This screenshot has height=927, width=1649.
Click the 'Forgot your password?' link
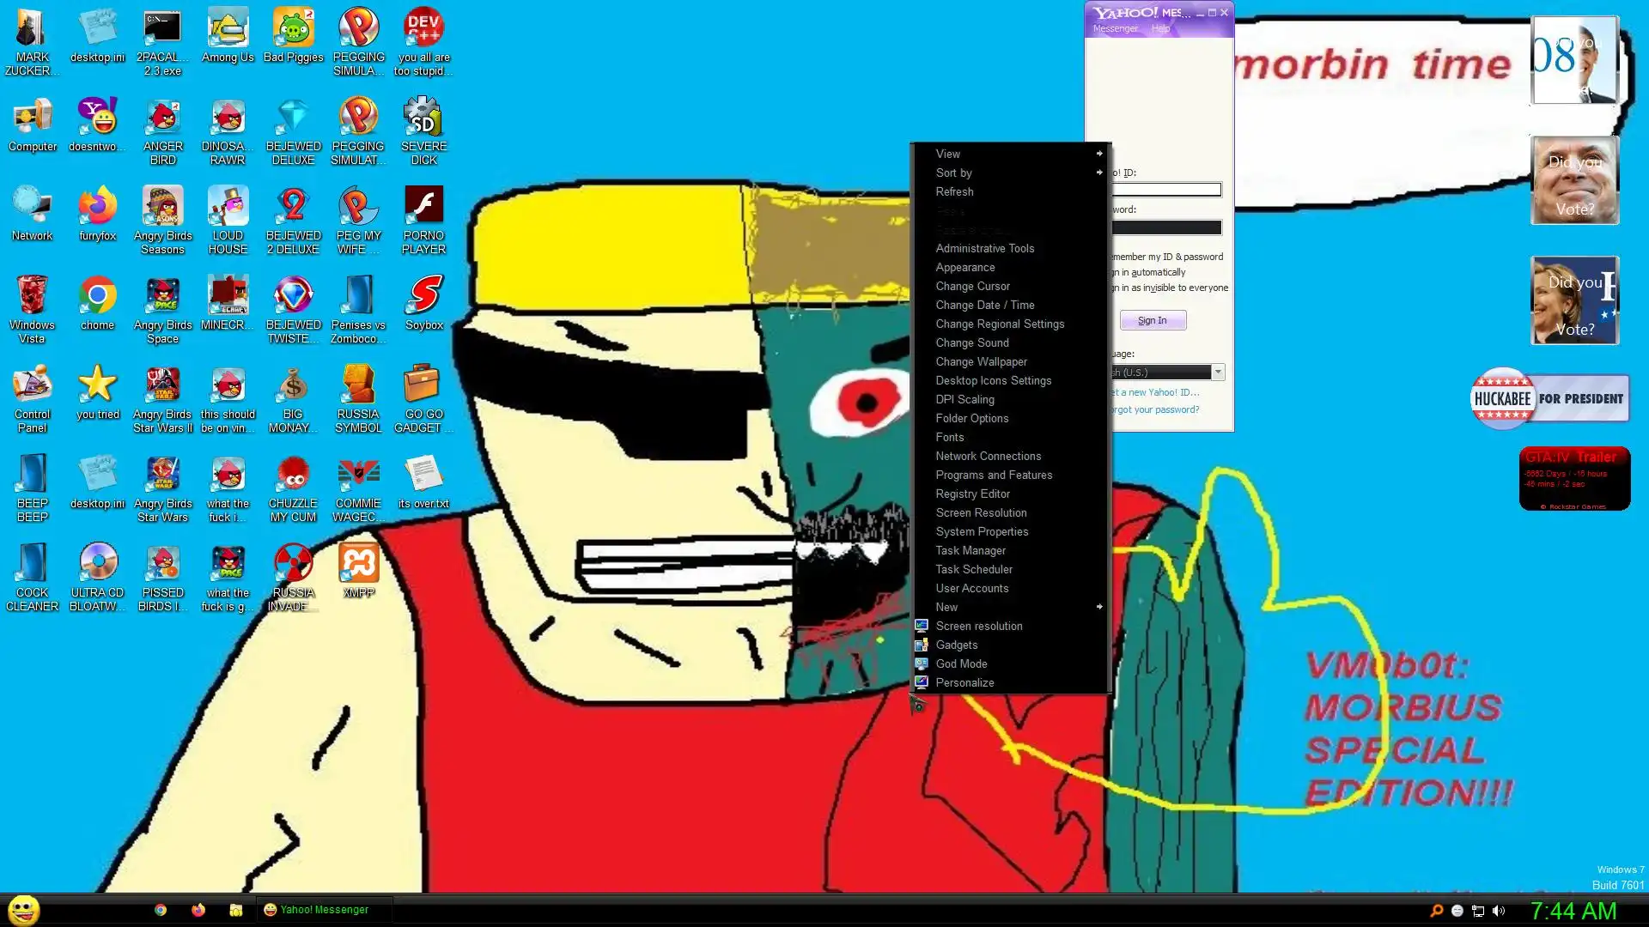tap(1156, 409)
